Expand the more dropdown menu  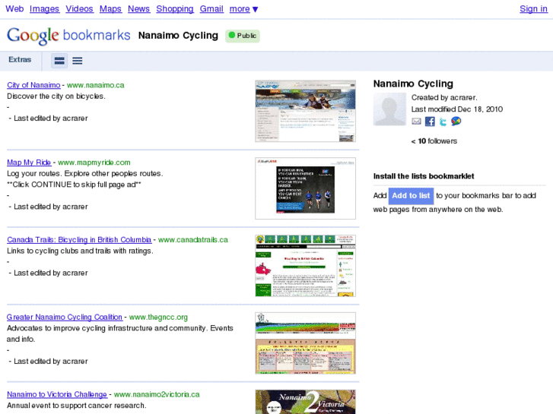point(243,9)
